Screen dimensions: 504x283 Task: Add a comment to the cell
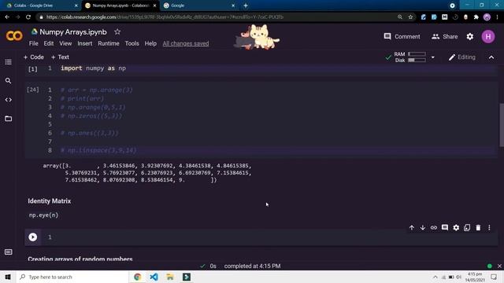coord(445,228)
